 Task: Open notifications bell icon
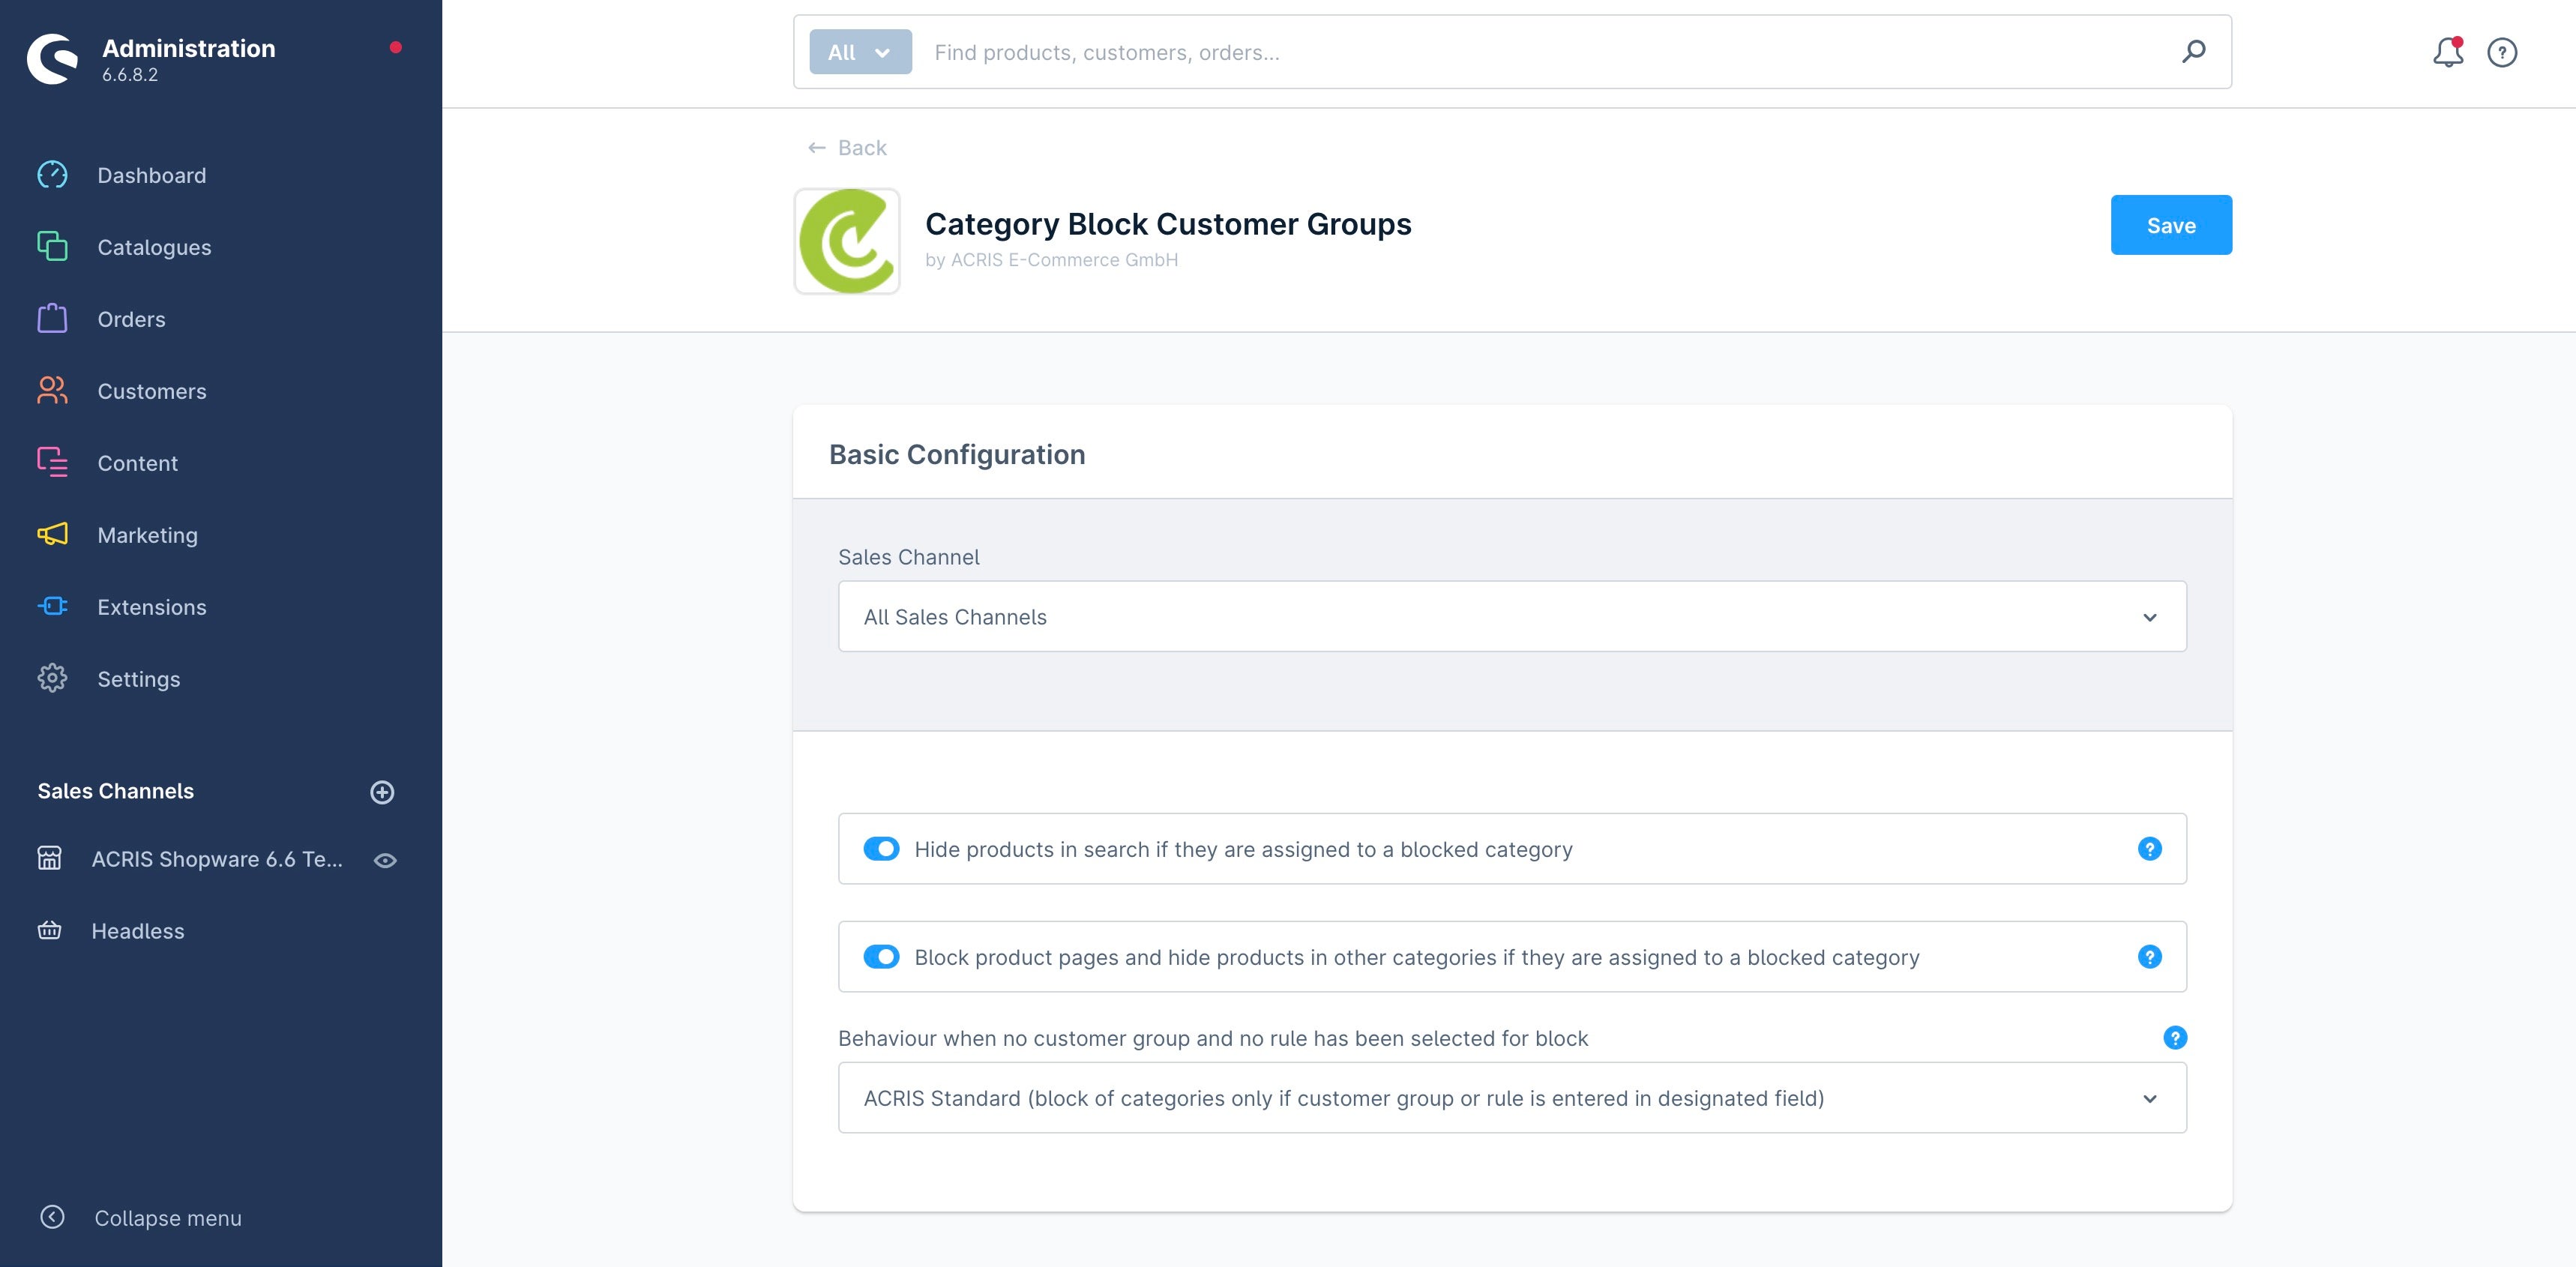pyautogui.click(x=2448, y=52)
